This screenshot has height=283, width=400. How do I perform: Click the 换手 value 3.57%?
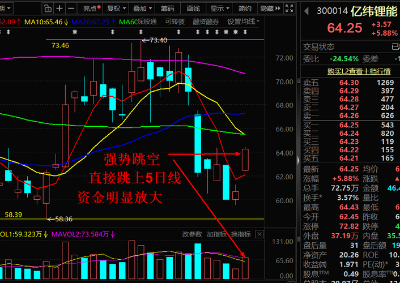click(348, 198)
